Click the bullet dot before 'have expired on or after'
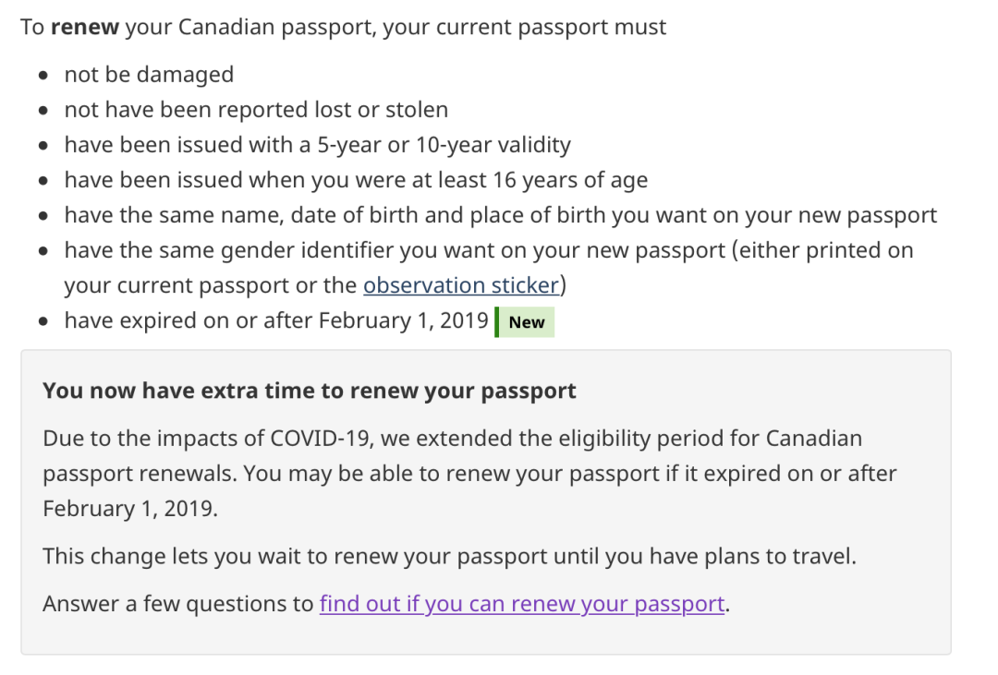Screen dimensions: 998x675 coord(43,321)
